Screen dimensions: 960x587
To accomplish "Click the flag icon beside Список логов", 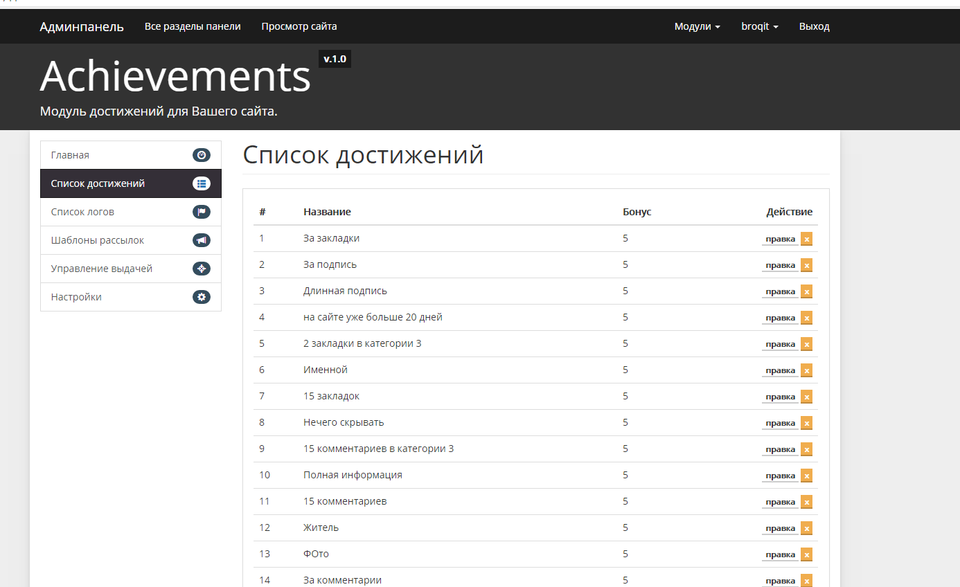I will [201, 212].
